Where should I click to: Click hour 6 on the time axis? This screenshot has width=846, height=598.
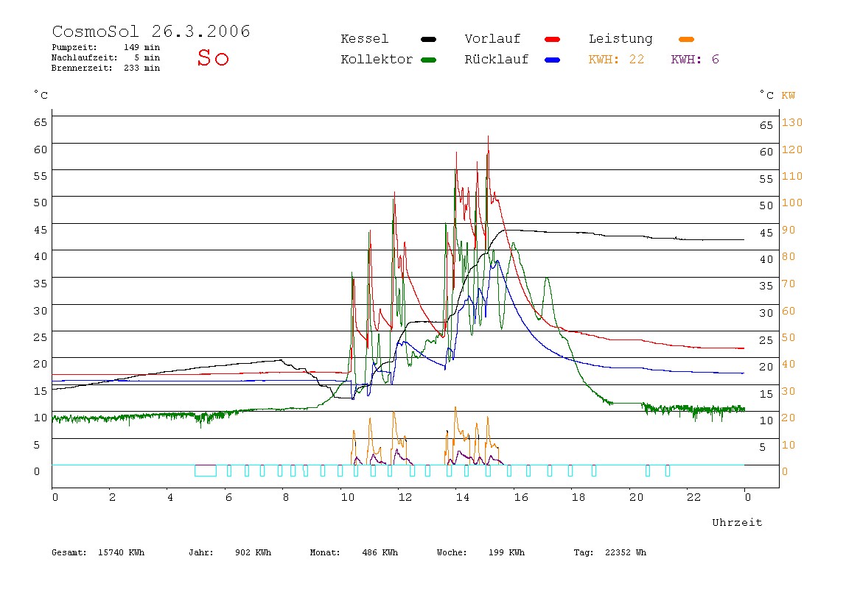[228, 497]
